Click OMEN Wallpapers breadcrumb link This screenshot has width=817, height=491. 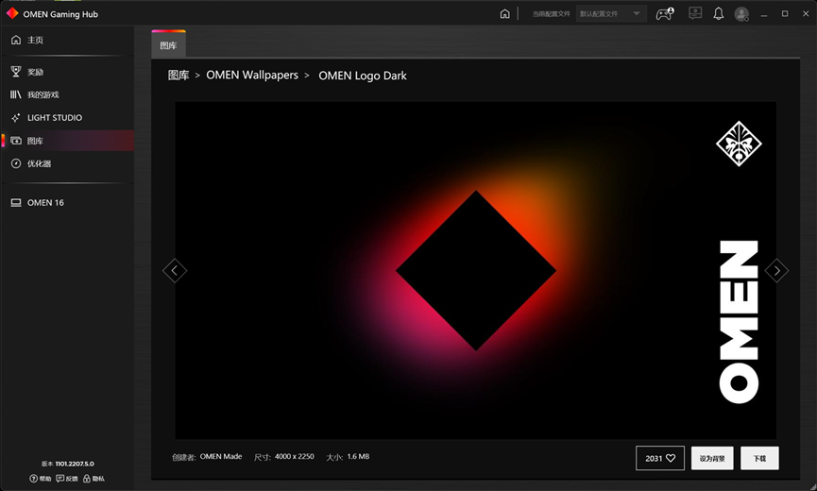[251, 76]
